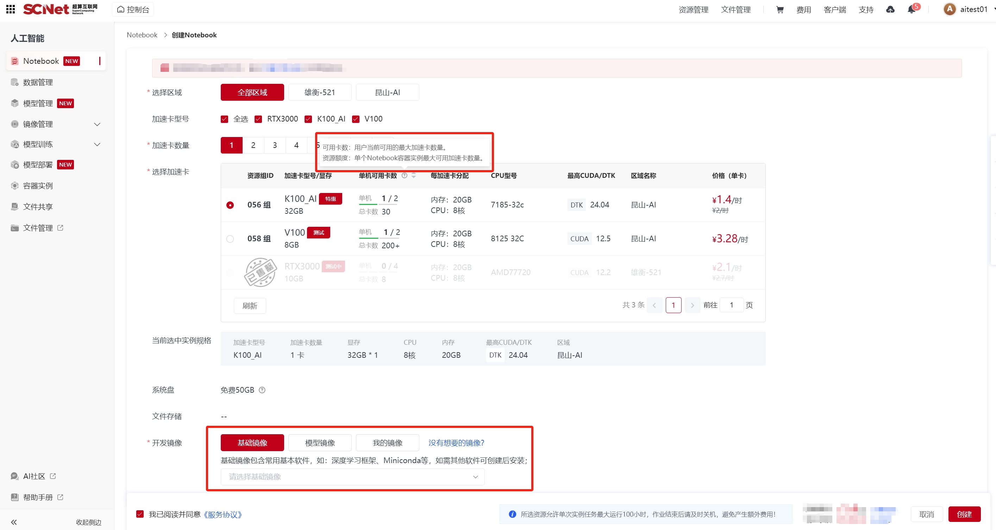Open the apps grid icon

click(x=11, y=9)
